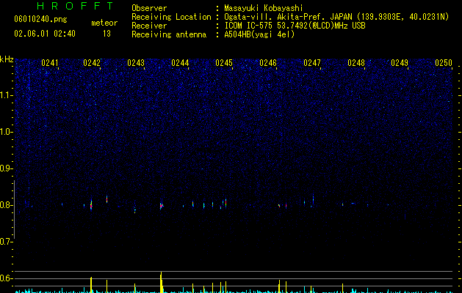This screenshot has height=293, width=462.
Task: Click the 0247 time marker
Action: (312, 63)
